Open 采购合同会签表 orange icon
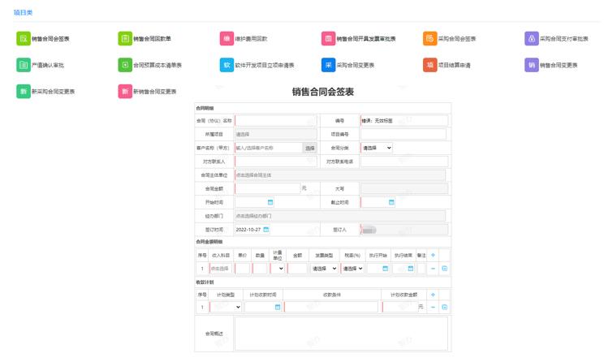 click(x=429, y=39)
